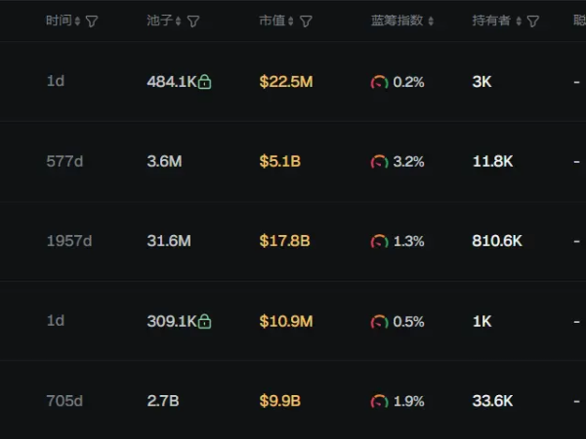Click 池子 column header label

point(159,20)
